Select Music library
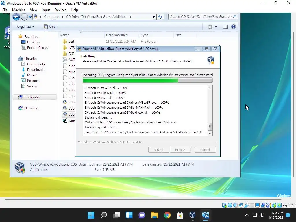296x222 pixels. coord(29,75)
